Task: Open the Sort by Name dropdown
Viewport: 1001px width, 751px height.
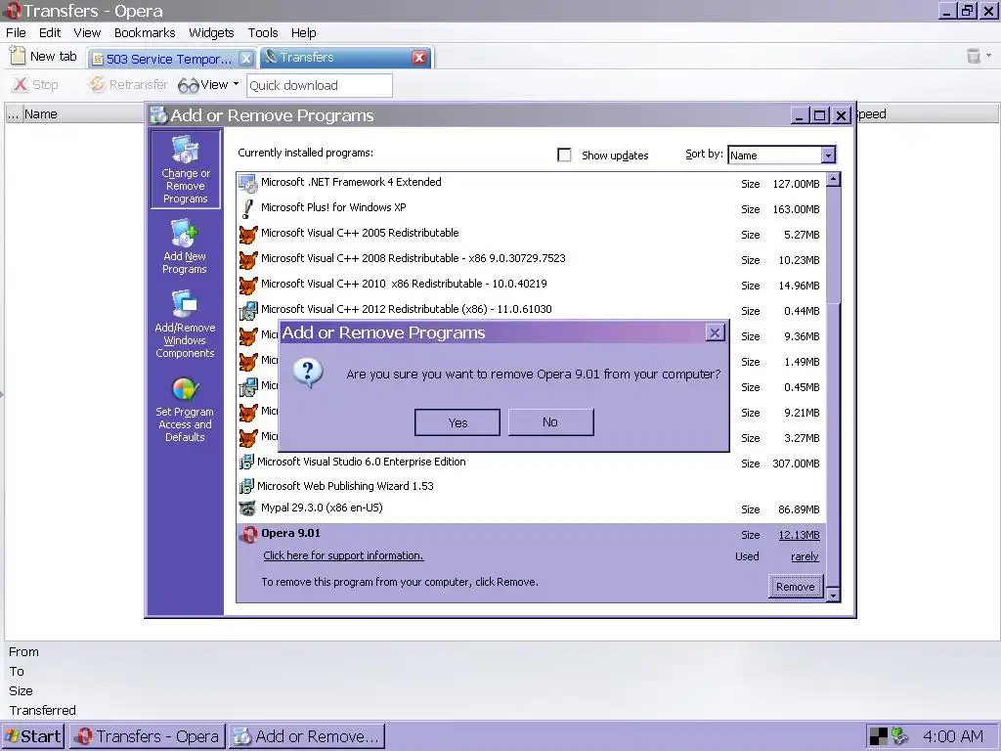Action: (x=828, y=155)
